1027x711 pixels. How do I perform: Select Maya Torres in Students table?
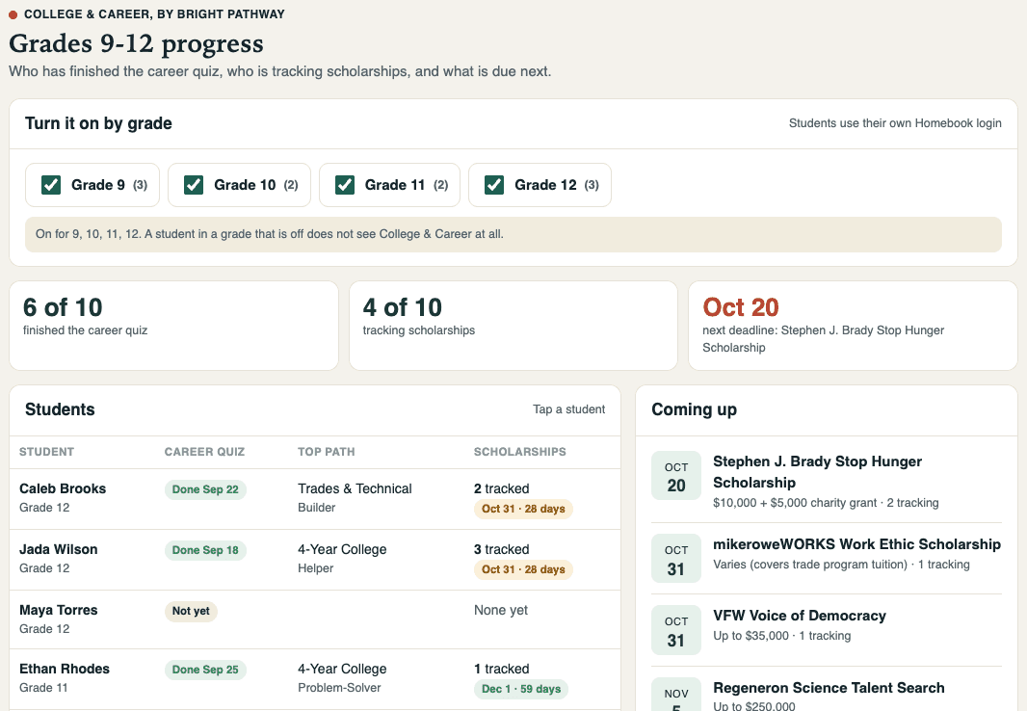(x=314, y=619)
